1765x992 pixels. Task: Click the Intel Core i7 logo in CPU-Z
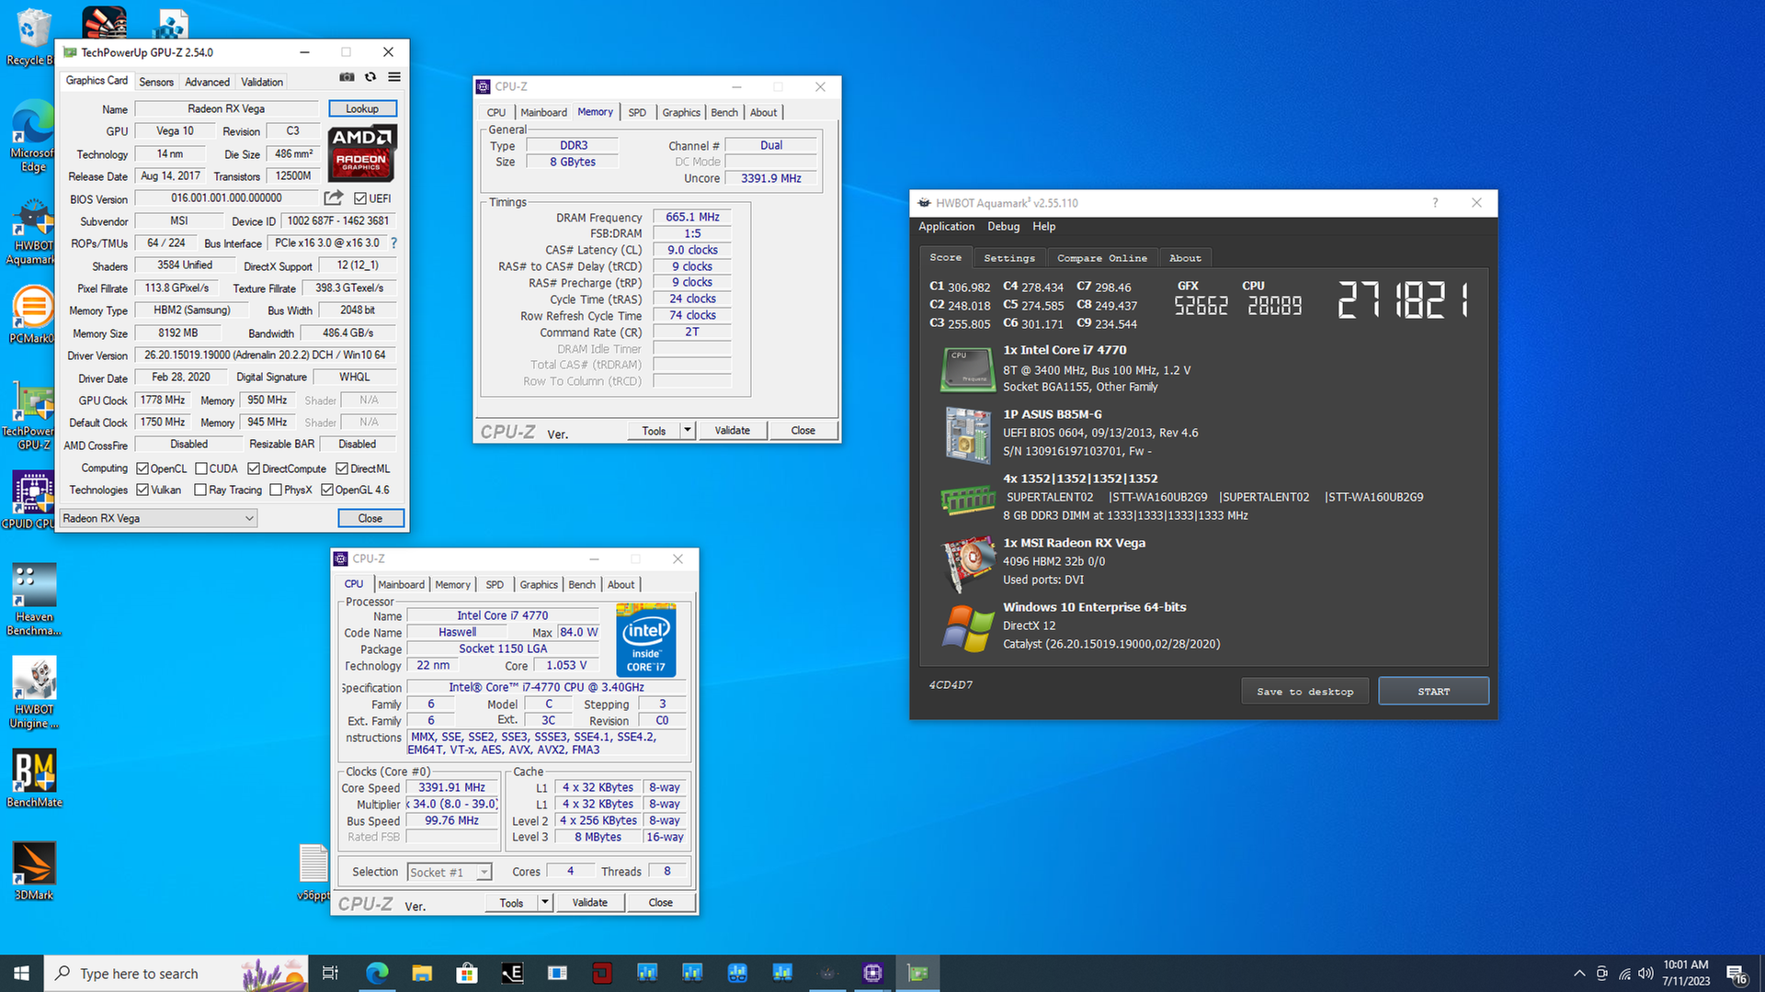click(x=646, y=640)
